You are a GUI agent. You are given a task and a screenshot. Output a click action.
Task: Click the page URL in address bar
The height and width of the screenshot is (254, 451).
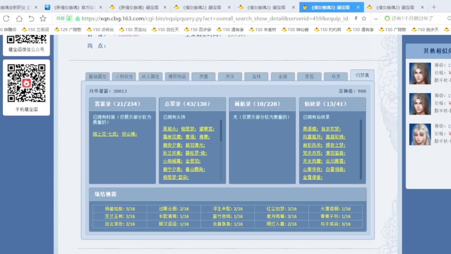(215, 18)
